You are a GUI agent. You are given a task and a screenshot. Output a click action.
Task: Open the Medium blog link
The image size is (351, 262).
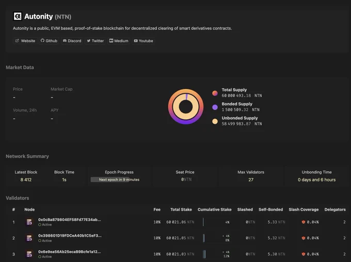click(x=119, y=41)
